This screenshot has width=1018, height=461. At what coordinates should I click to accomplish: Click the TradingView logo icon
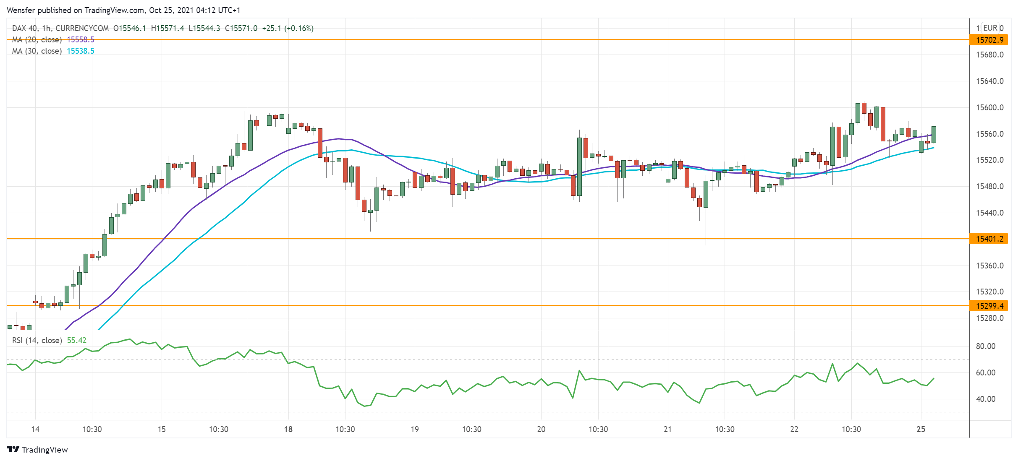coord(13,449)
